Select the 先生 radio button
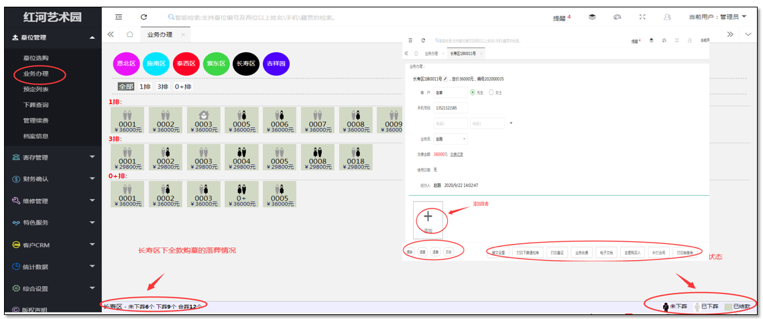Viewport: 763px width, 319px height. coord(473,92)
